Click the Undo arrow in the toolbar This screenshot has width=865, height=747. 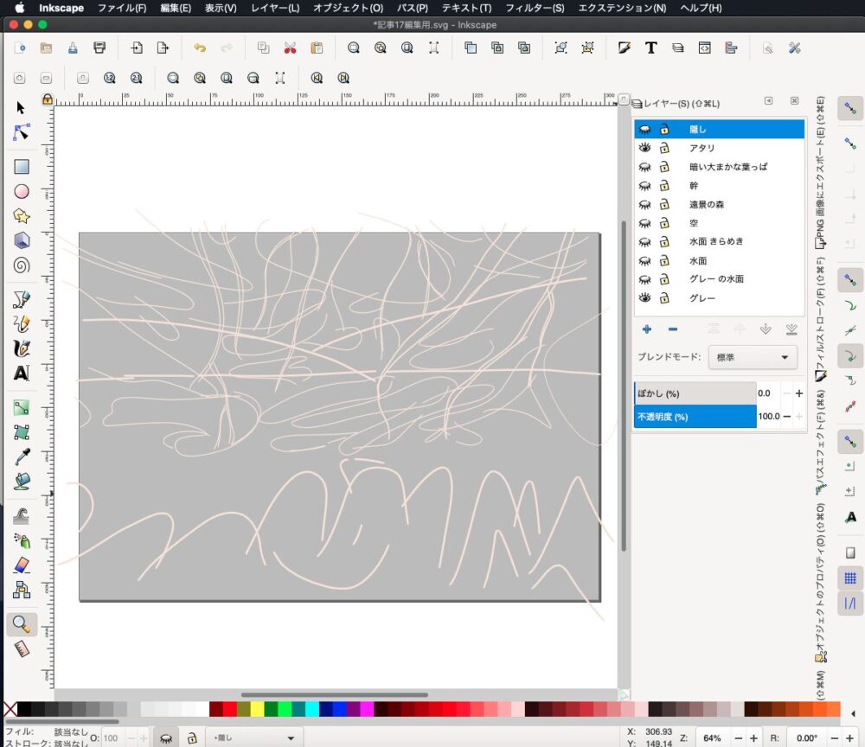[x=200, y=48]
